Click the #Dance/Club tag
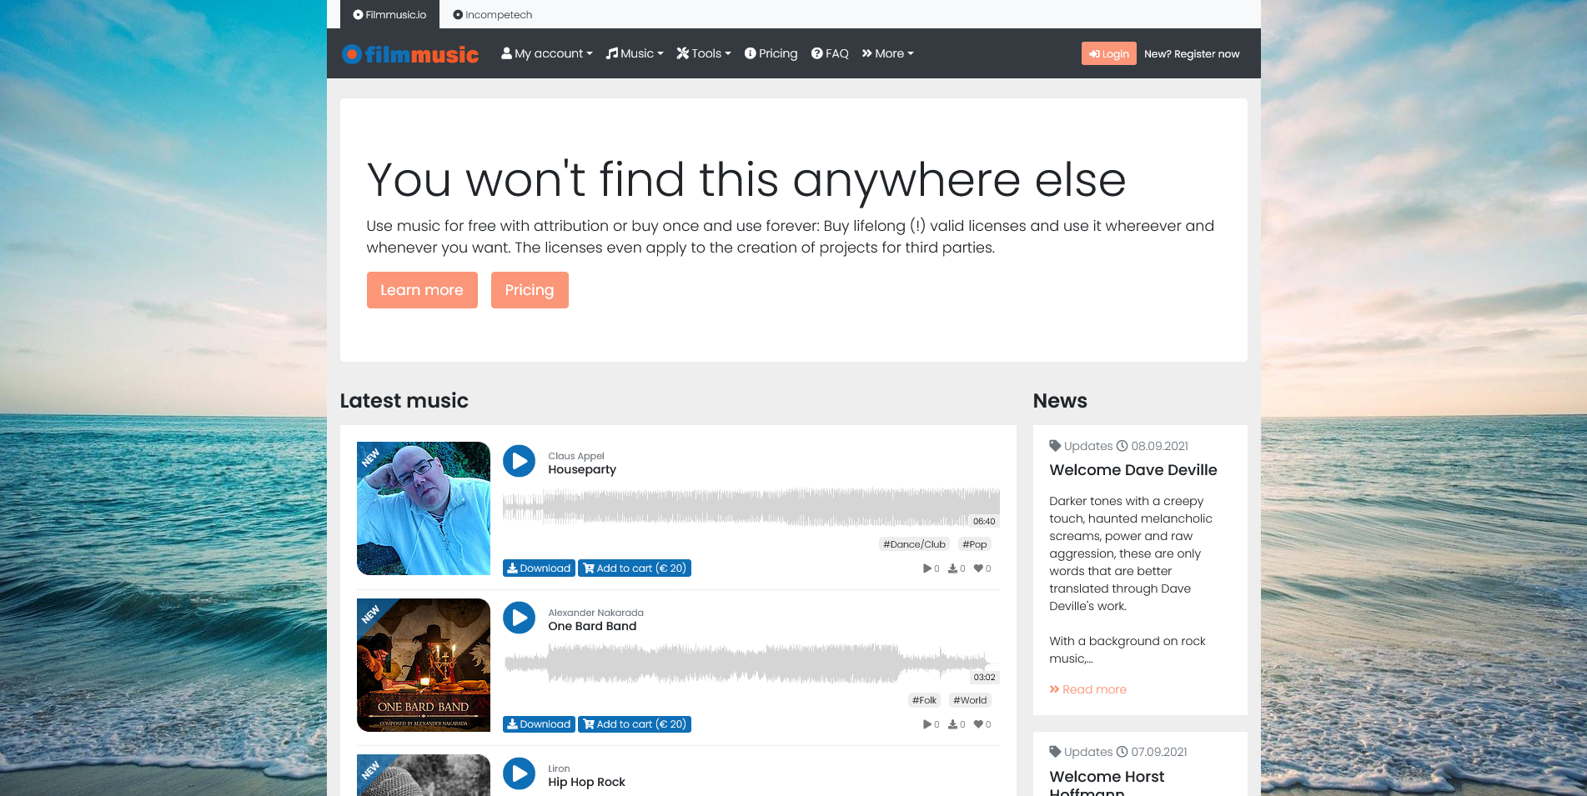 pyautogui.click(x=914, y=544)
